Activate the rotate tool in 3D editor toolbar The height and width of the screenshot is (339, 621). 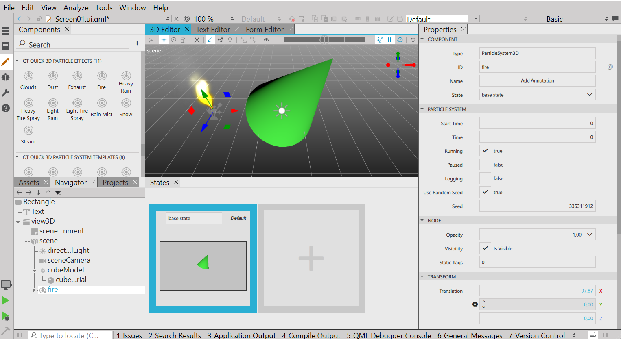click(174, 40)
